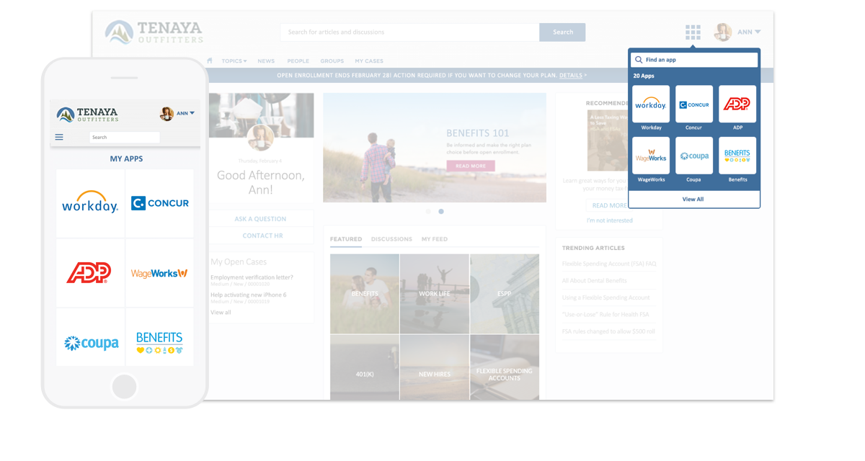Tap Concur in phone My Apps

click(159, 203)
